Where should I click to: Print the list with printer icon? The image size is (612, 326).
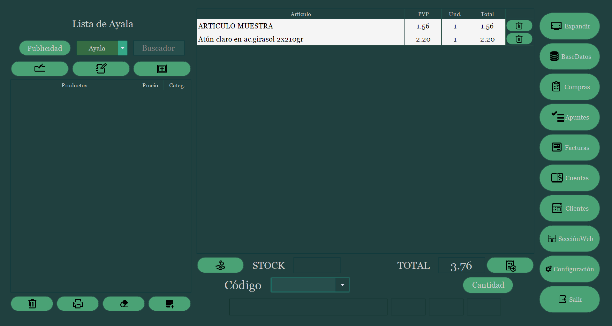click(78, 304)
